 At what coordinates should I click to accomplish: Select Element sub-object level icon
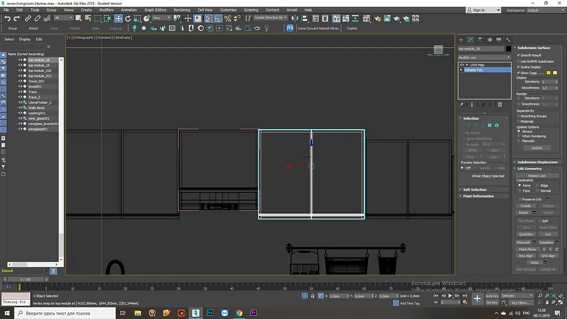[x=497, y=125]
